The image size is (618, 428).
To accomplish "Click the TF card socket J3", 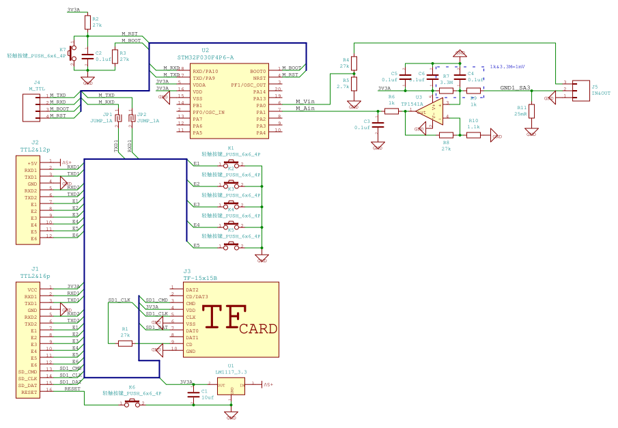I will (x=231, y=319).
